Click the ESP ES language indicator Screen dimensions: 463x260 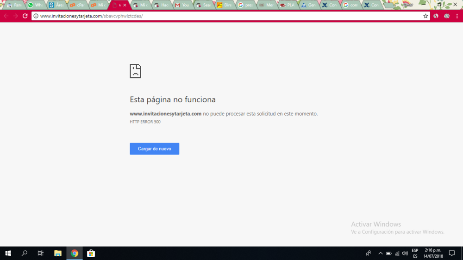click(x=415, y=253)
